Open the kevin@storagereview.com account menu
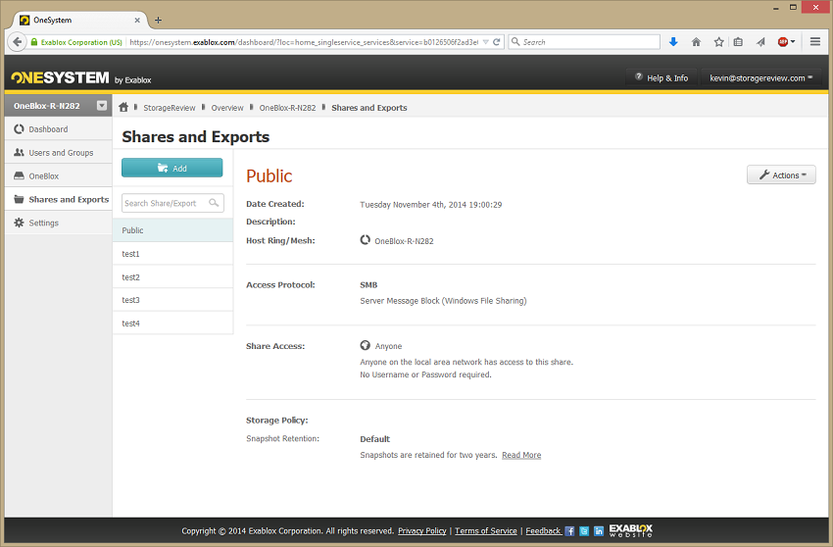 coord(761,78)
